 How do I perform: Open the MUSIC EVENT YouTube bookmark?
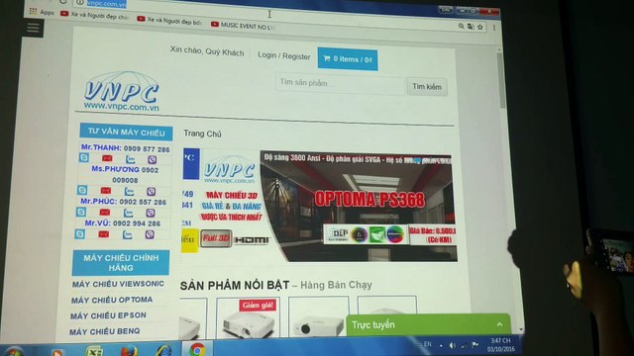pyautogui.click(x=243, y=26)
